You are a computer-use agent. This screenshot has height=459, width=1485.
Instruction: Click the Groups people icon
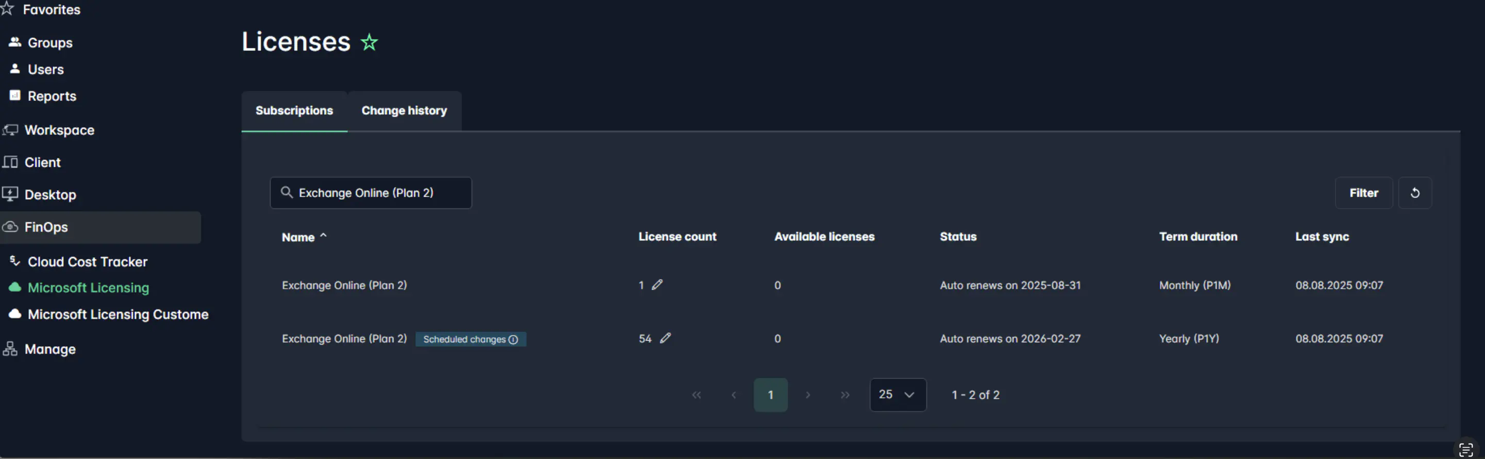pyautogui.click(x=15, y=42)
